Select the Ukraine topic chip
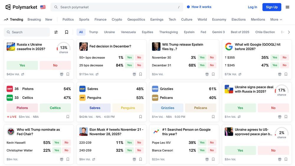This screenshot has height=166, width=295. (x=109, y=32)
